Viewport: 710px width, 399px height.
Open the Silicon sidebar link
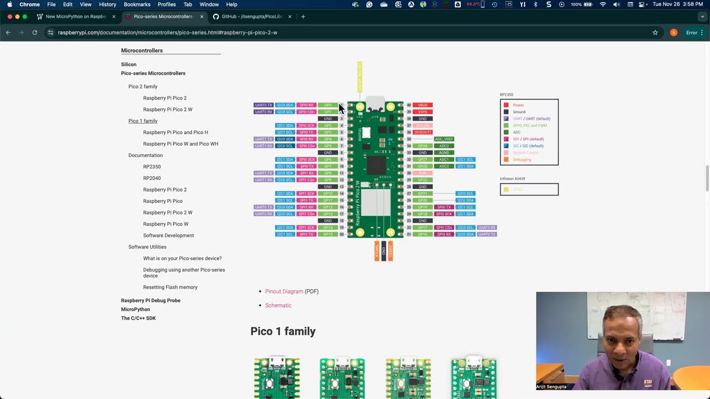click(129, 64)
